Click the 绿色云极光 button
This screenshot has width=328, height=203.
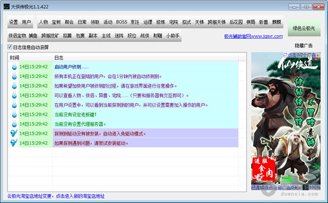[304, 28]
